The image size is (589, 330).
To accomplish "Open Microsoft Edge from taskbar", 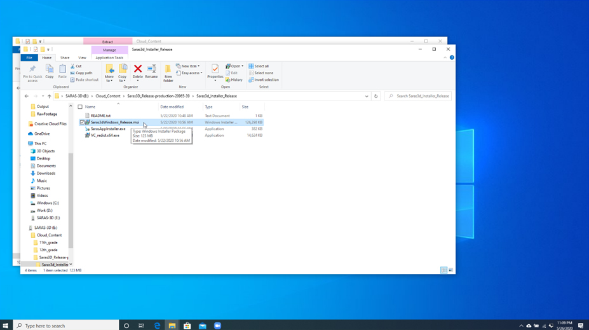I will coord(157,326).
